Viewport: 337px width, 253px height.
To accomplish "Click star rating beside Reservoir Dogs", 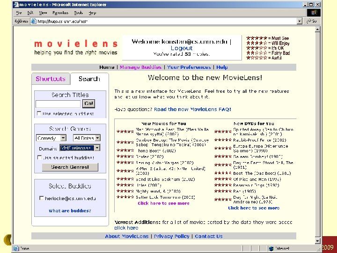I will coord(223,185).
